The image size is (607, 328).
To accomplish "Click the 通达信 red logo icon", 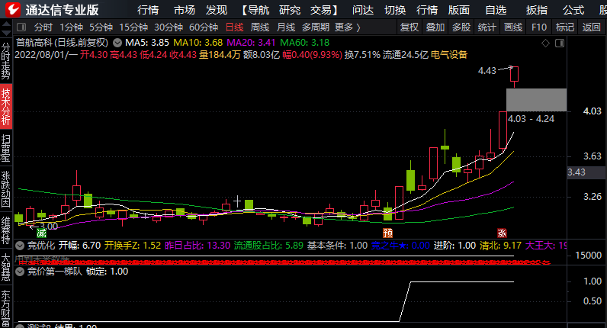I will pos(13,9).
